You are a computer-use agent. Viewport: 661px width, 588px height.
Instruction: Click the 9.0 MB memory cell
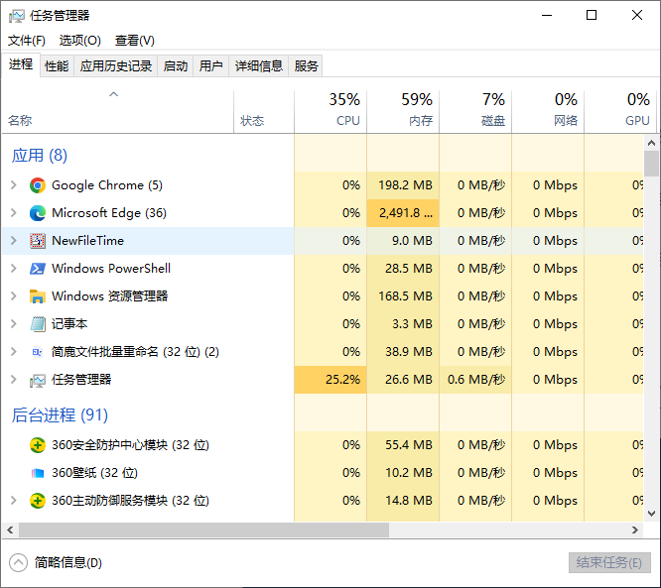pyautogui.click(x=403, y=241)
